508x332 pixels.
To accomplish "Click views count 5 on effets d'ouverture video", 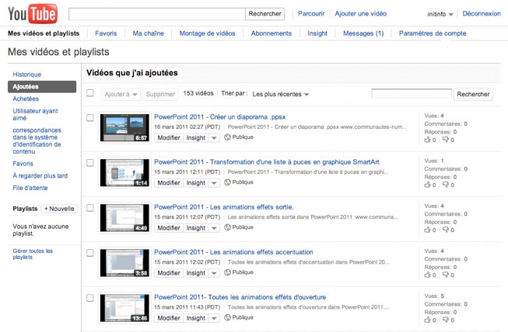I will tap(442, 296).
